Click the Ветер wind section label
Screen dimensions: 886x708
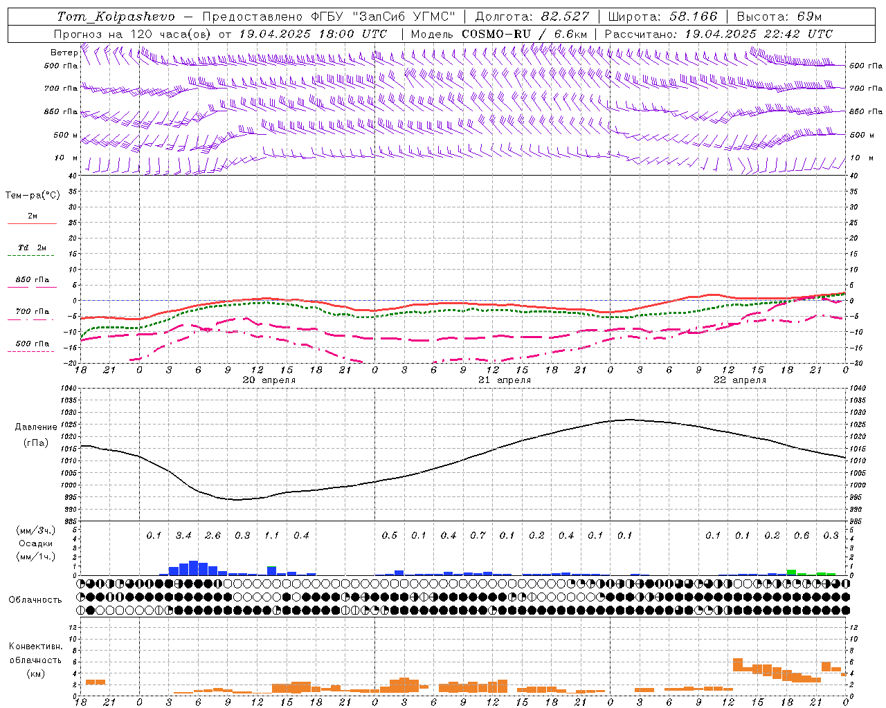(64, 53)
